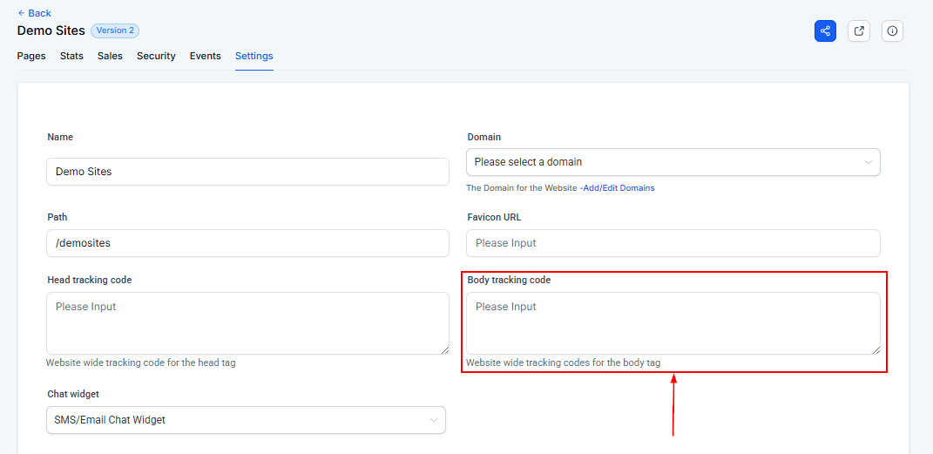Click the blue share icon button

[825, 30]
